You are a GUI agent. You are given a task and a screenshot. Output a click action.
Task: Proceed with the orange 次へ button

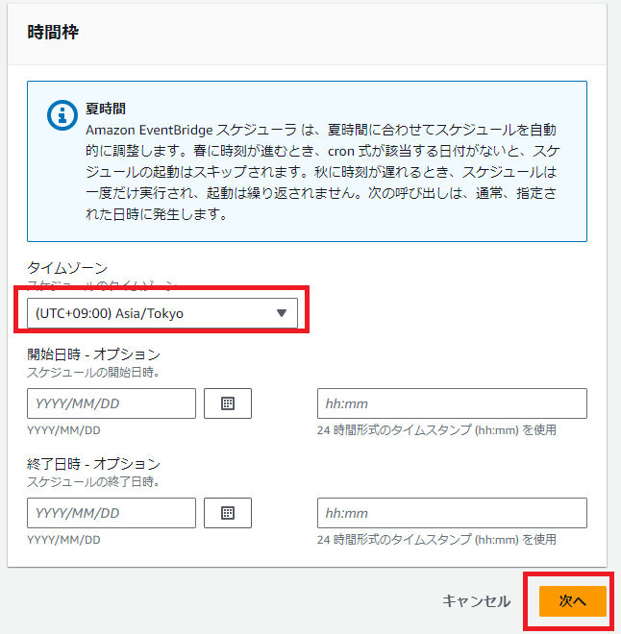point(573,600)
